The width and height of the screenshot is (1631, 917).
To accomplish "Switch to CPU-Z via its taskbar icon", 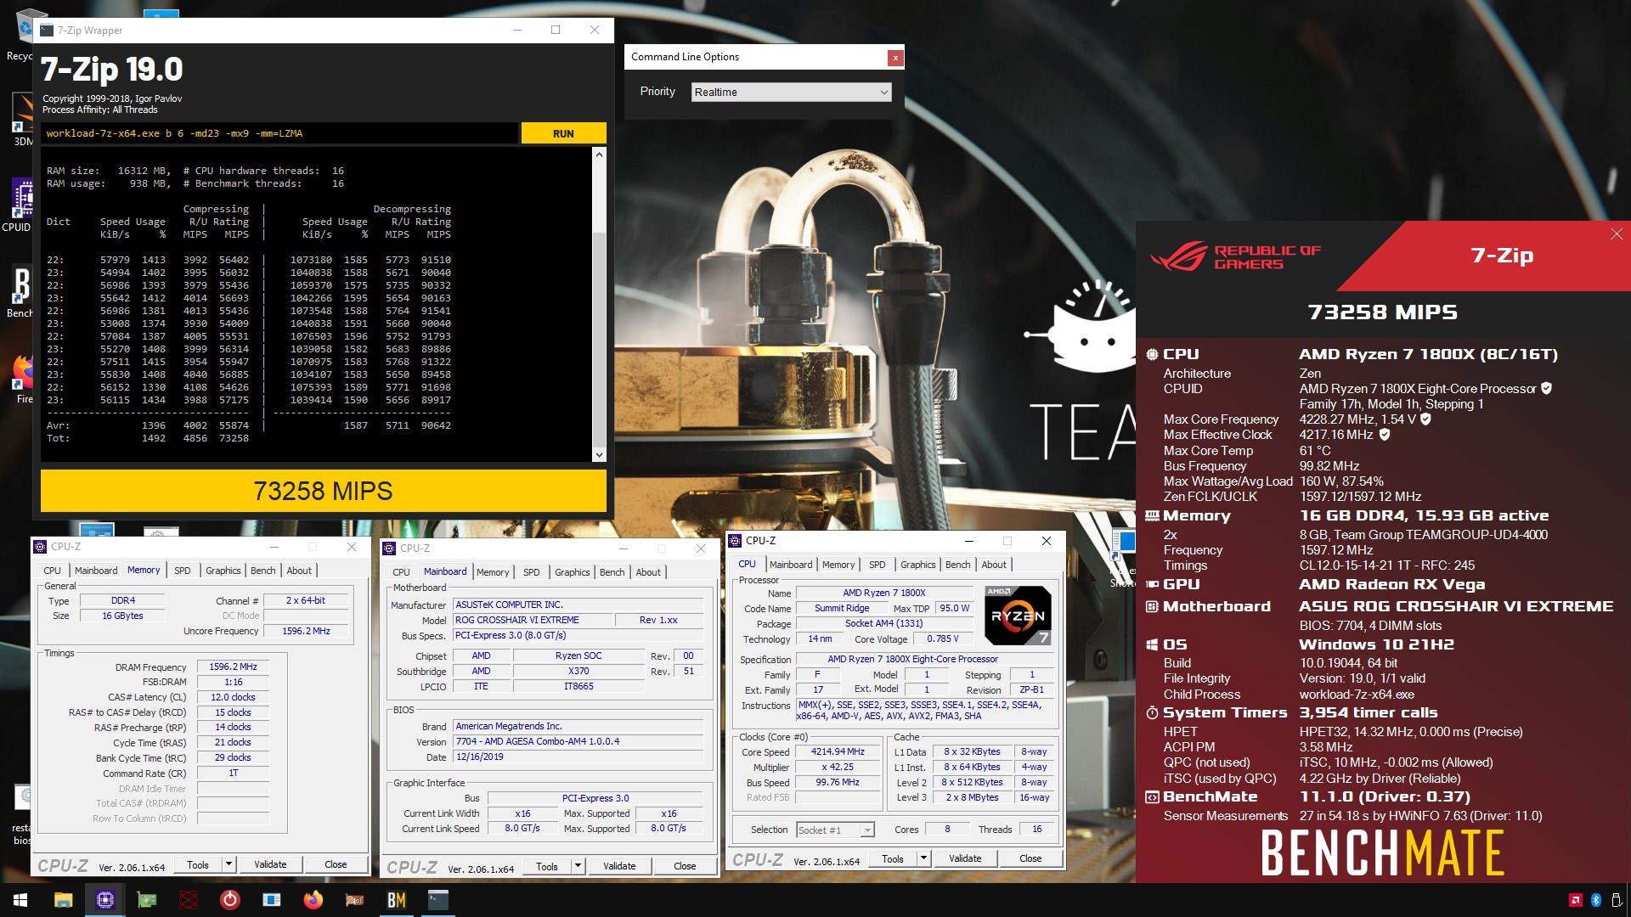I will (x=105, y=900).
